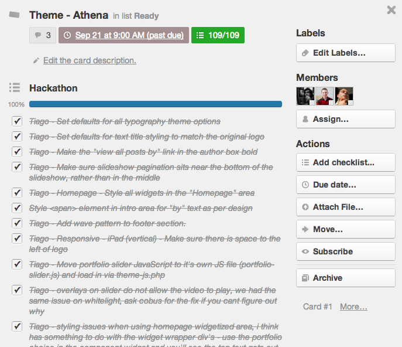The height and width of the screenshot is (347, 402).
Task: Click the Add checklist action
Action: click(346, 162)
